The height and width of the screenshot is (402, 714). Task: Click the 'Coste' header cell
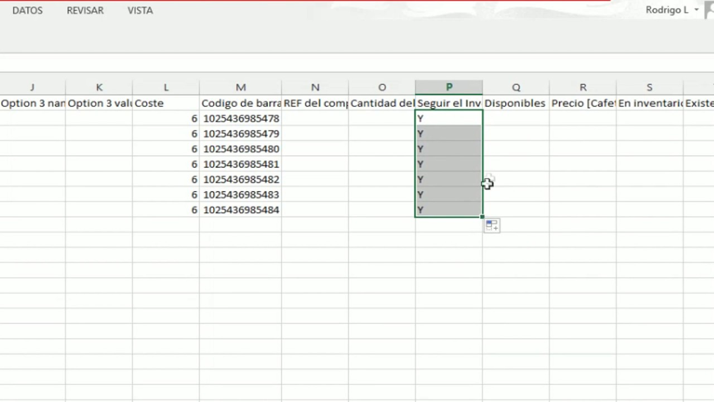[166, 103]
